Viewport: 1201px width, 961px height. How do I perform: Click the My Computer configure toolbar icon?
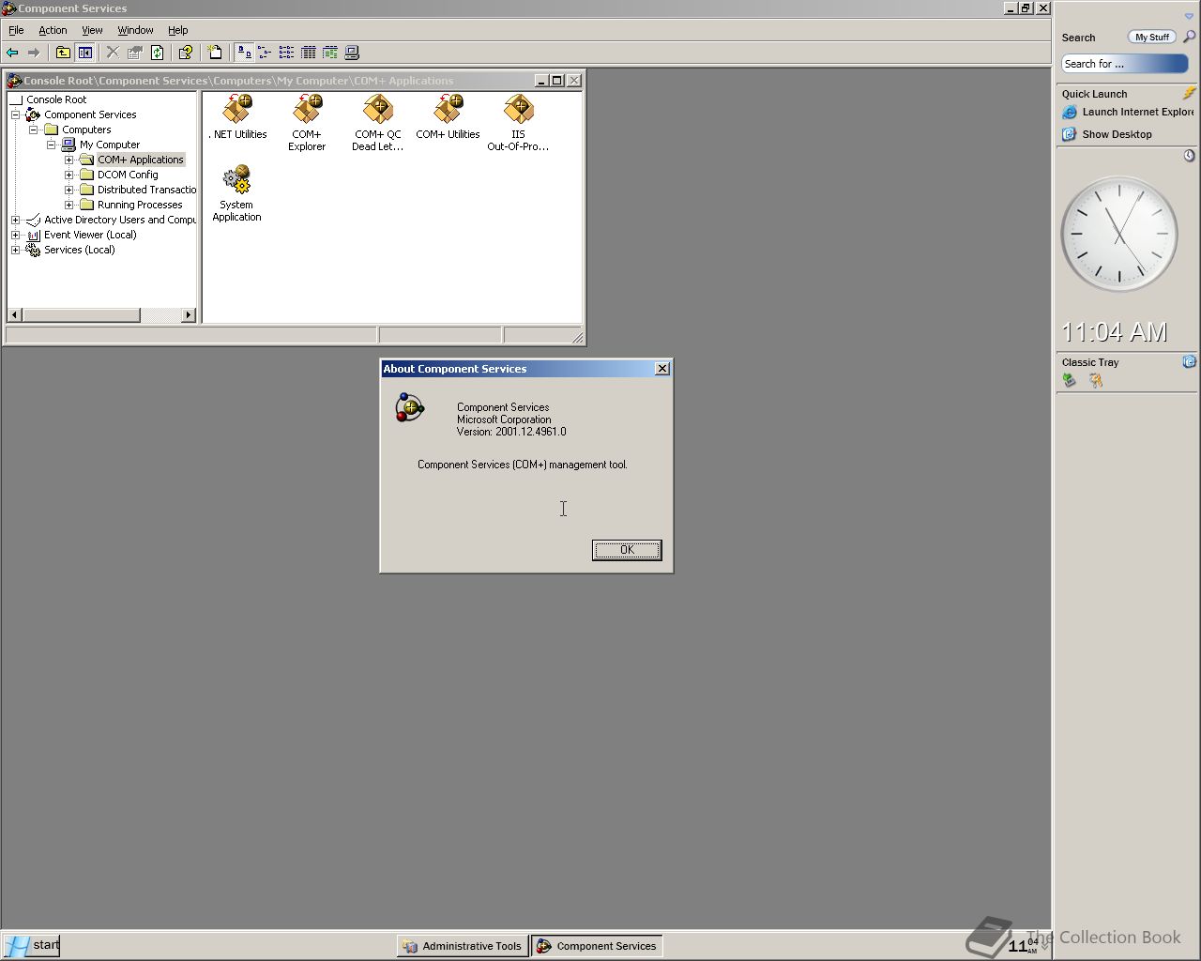(352, 53)
